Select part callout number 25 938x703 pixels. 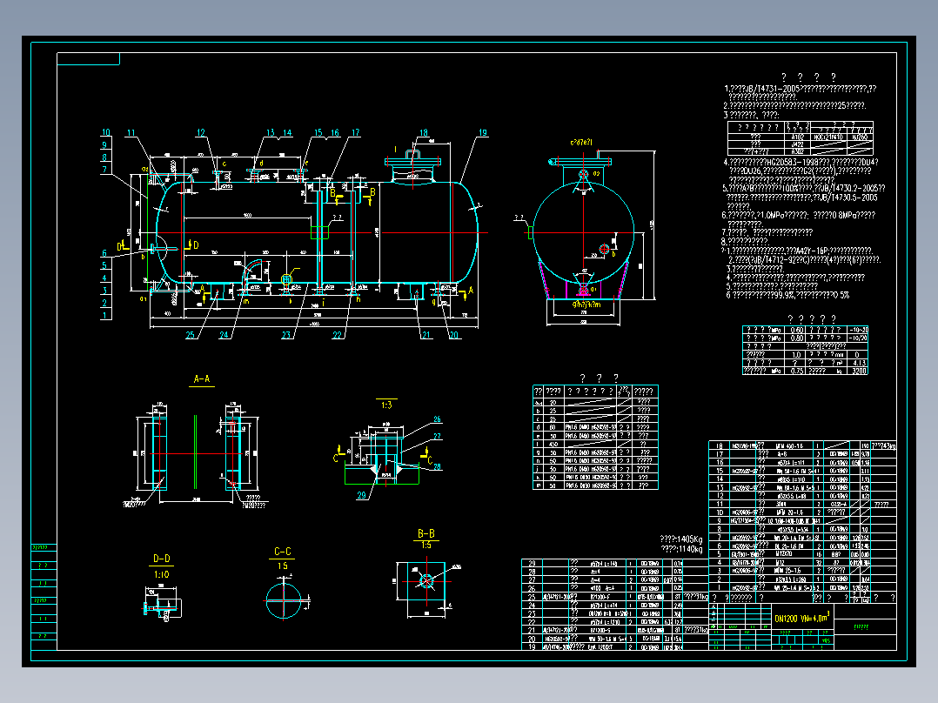(x=191, y=335)
